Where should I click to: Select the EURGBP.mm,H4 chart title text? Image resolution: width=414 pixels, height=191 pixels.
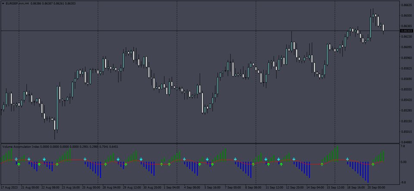click(x=17, y=4)
